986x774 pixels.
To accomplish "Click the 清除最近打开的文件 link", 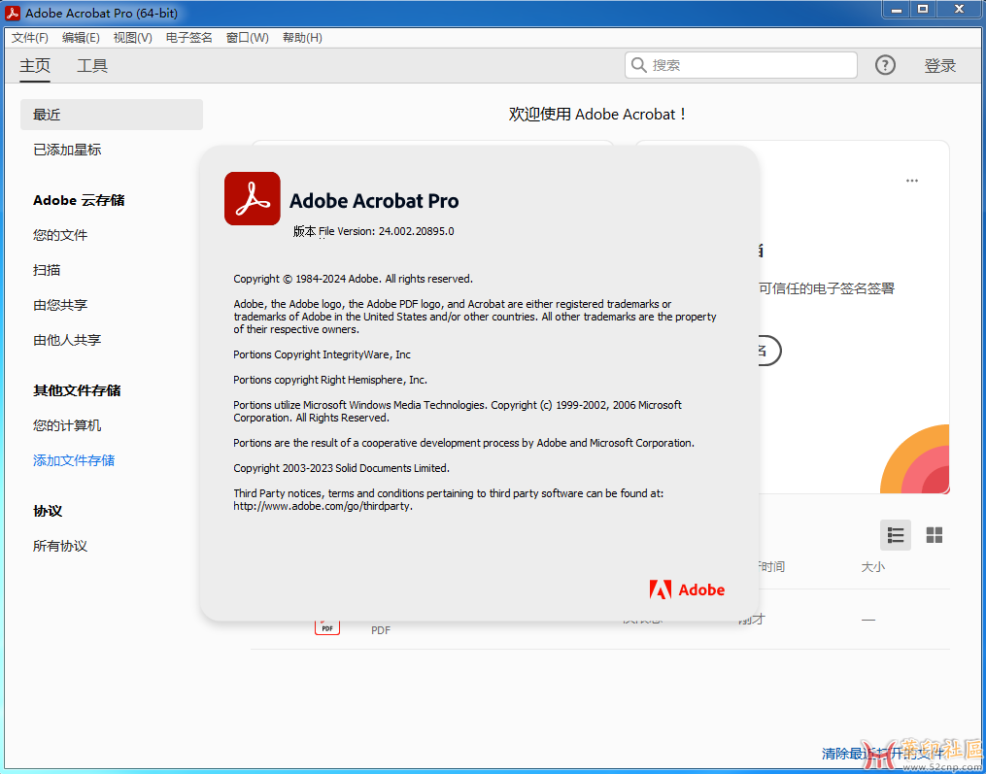I will 882,754.
